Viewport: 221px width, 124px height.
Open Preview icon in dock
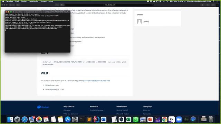(143, 120)
